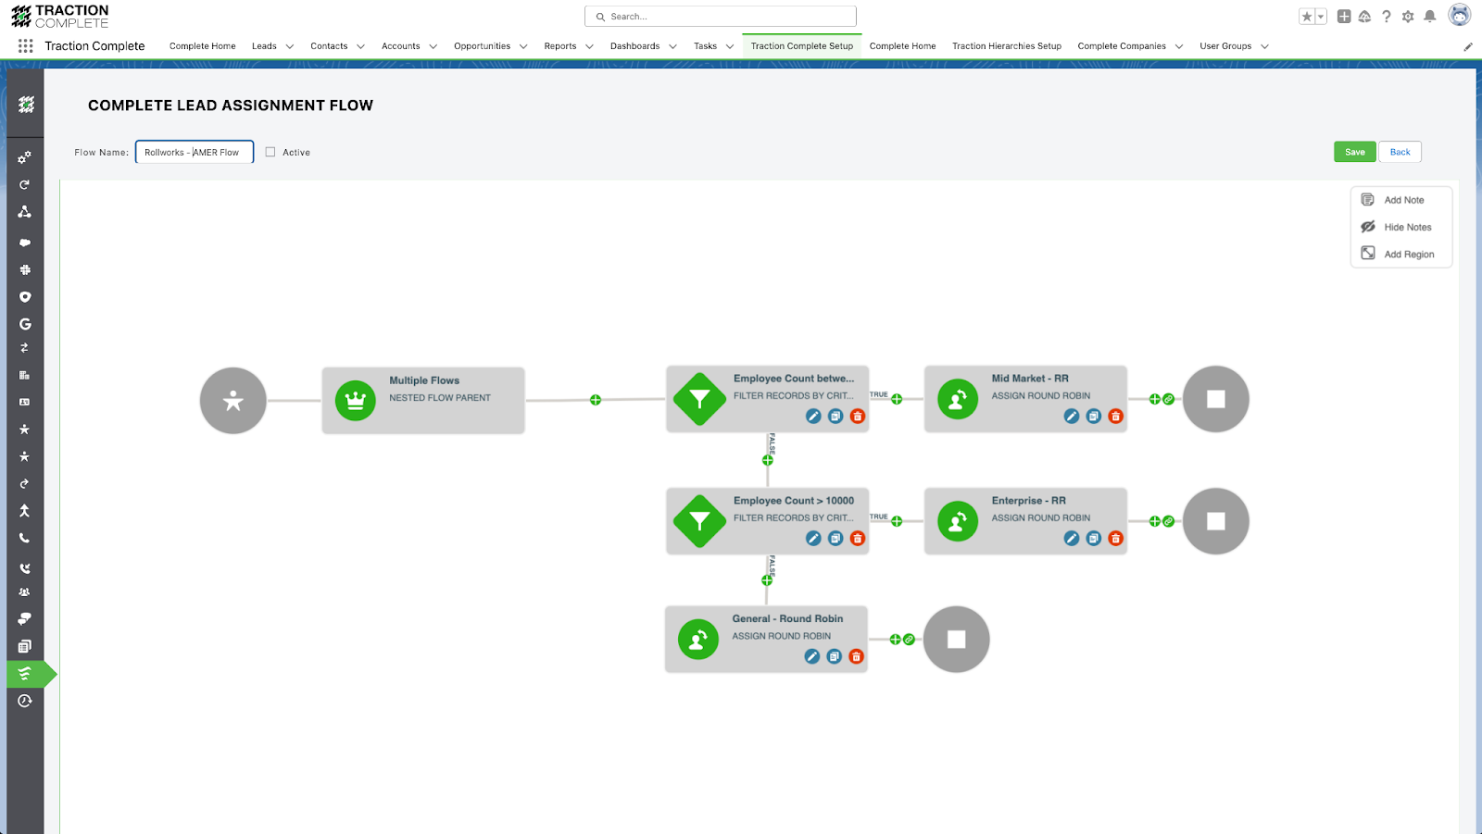
Task: Save the lead assignment flow
Action: 1354,152
